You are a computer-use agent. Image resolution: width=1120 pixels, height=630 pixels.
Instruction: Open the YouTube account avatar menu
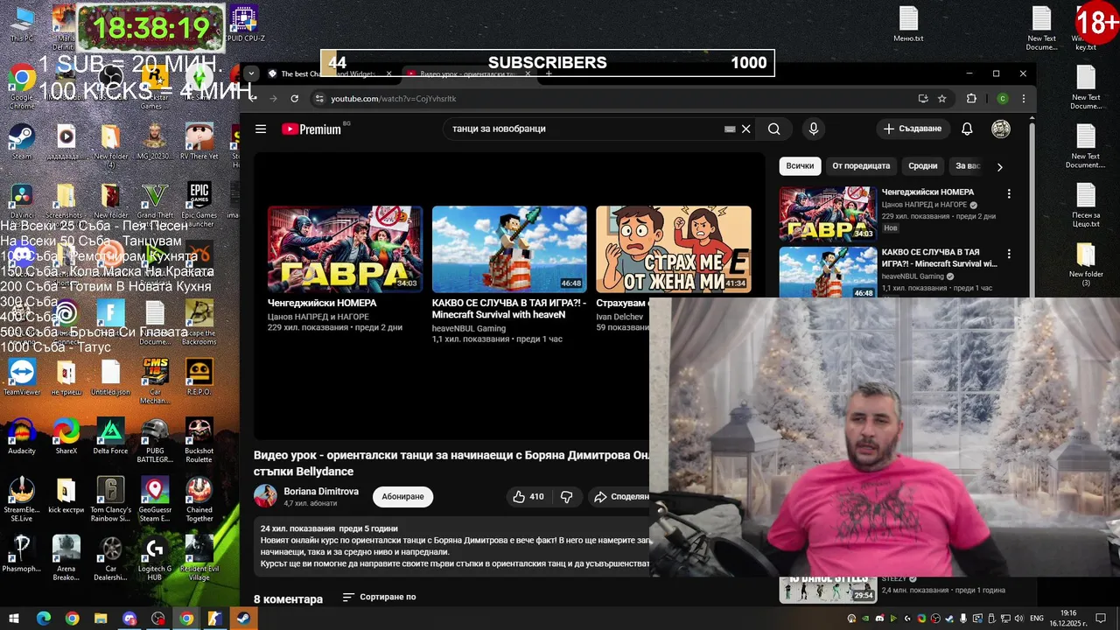pos(1001,129)
